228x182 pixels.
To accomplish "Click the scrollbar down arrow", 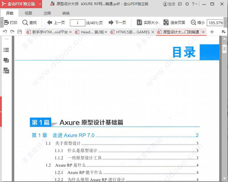I will (x=225, y=179).
